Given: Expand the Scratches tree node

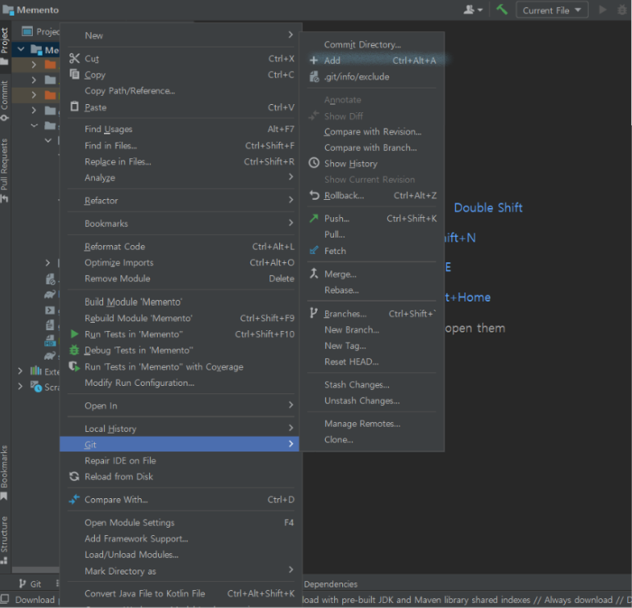Looking at the screenshot, I should [x=20, y=386].
